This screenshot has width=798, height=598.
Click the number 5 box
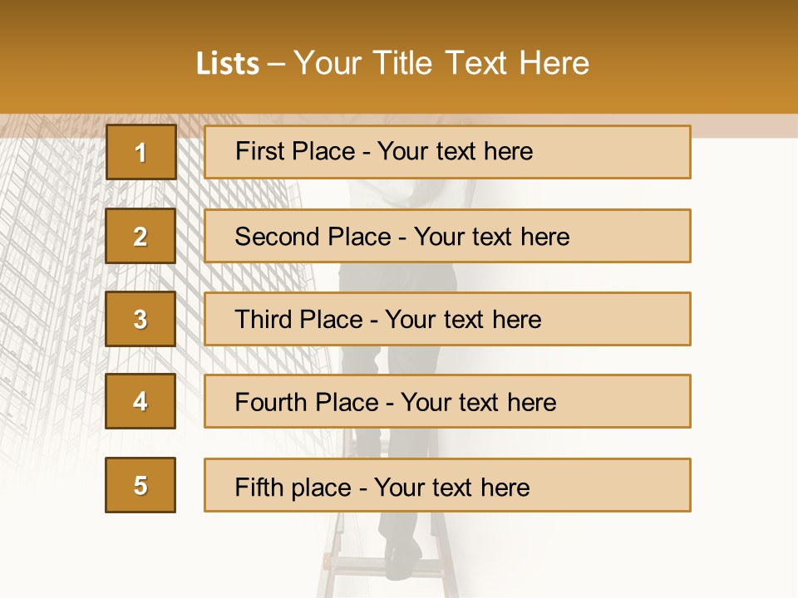[140, 485]
